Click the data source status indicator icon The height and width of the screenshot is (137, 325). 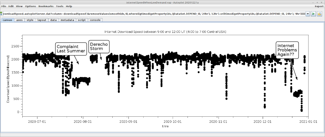1,14
